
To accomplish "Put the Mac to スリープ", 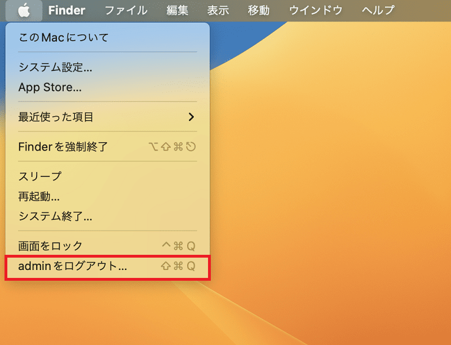I will point(108,176).
